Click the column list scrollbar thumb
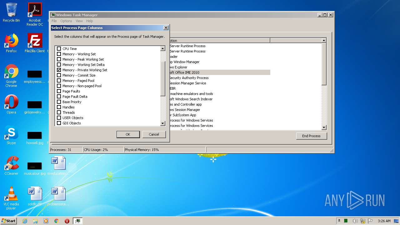Screen dimensions: 400x225 pos(162,79)
